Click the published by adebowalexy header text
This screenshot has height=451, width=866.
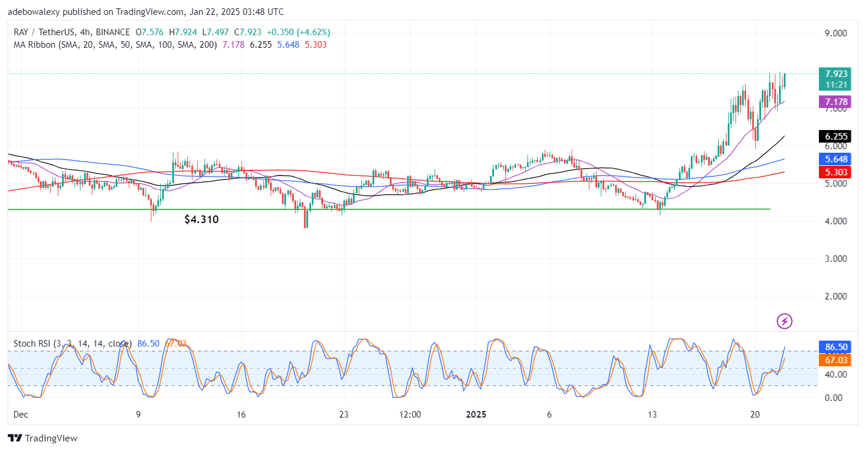145,12
